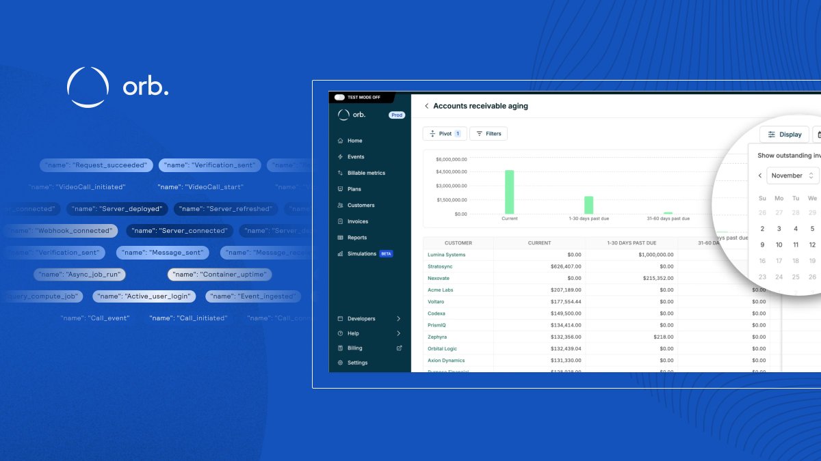Open the Billing sidebar item

354,348
